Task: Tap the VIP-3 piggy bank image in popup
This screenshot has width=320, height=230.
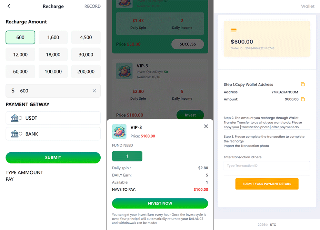Action: pos(119,132)
